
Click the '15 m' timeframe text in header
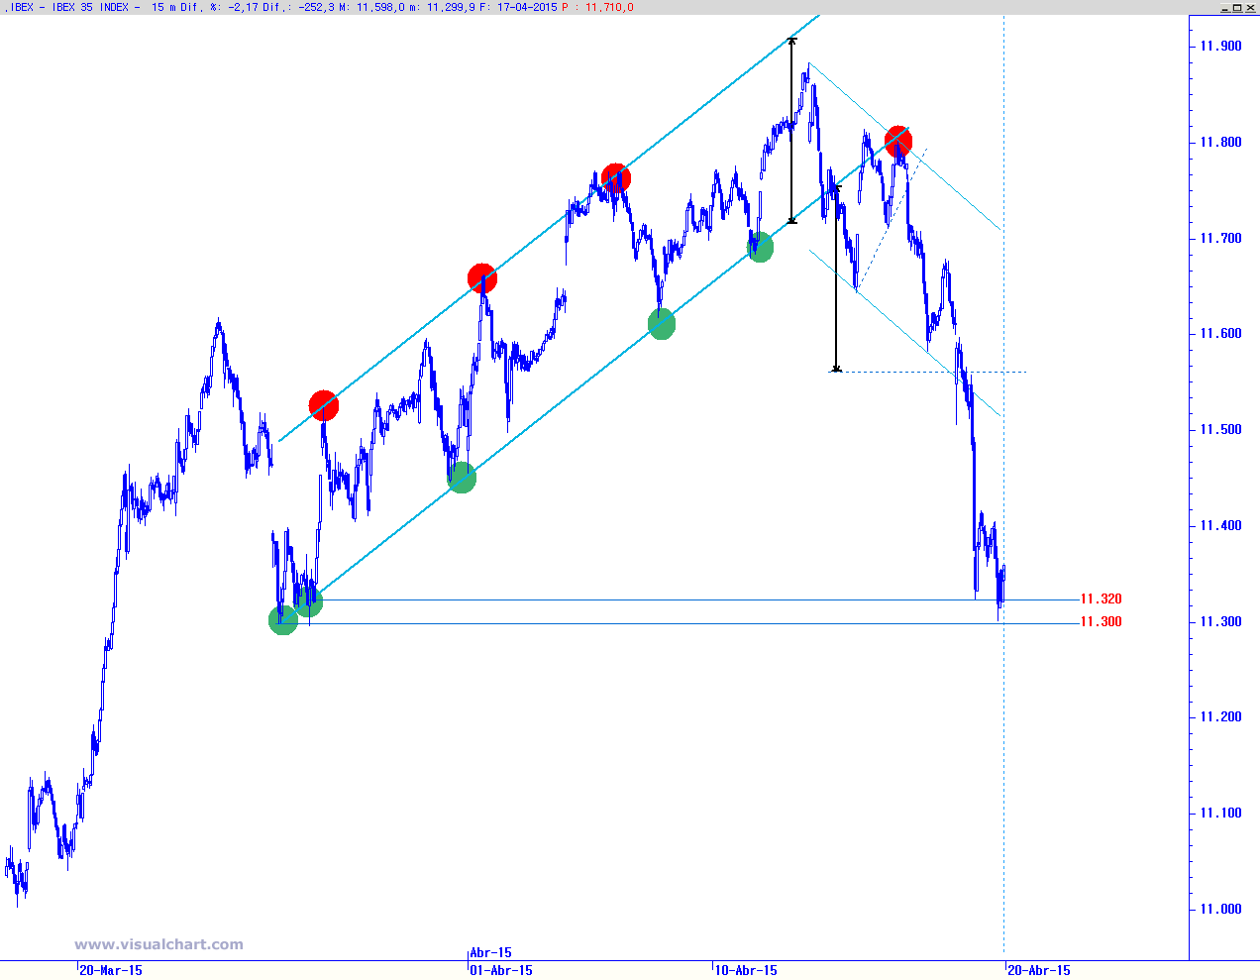pyautogui.click(x=163, y=7)
